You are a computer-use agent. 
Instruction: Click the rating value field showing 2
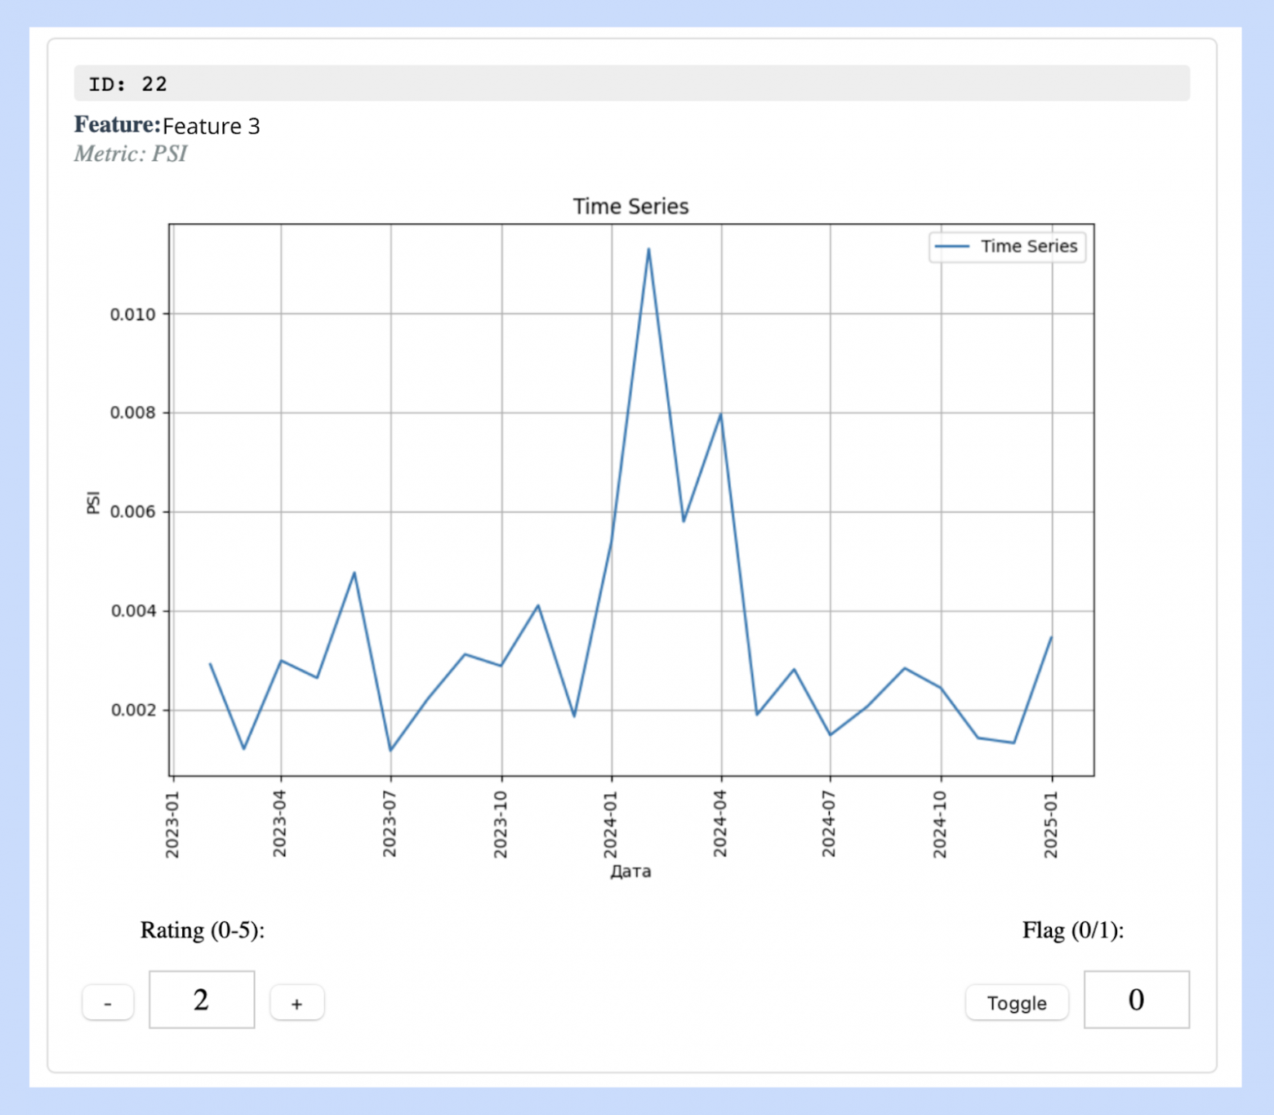click(202, 1000)
